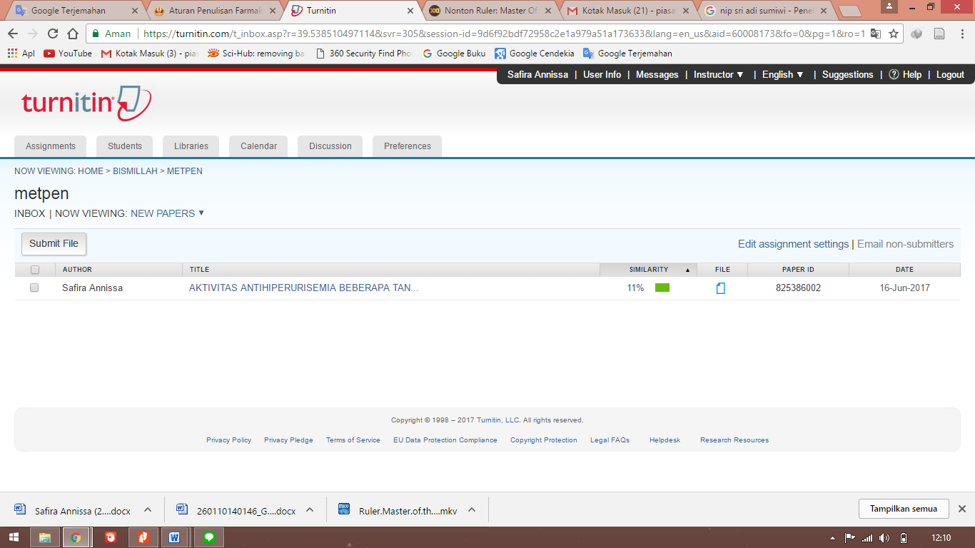Open the Messages link
This screenshot has height=548, width=975.
(x=657, y=74)
